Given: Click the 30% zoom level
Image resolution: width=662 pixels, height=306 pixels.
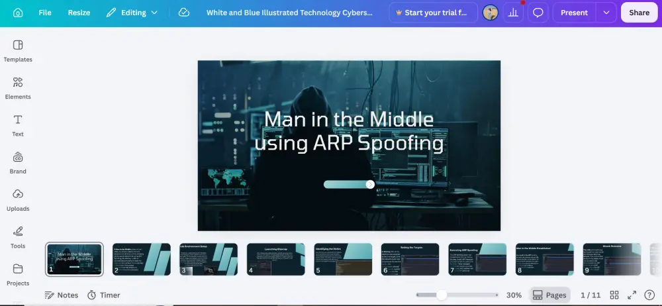Looking at the screenshot, I should pyautogui.click(x=514, y=295).
